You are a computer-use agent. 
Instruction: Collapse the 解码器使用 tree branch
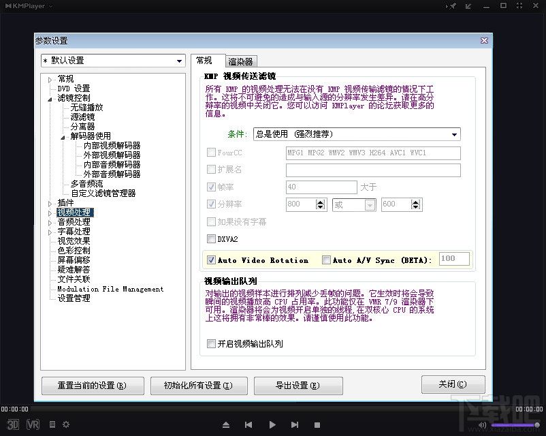tap(62, 136)
